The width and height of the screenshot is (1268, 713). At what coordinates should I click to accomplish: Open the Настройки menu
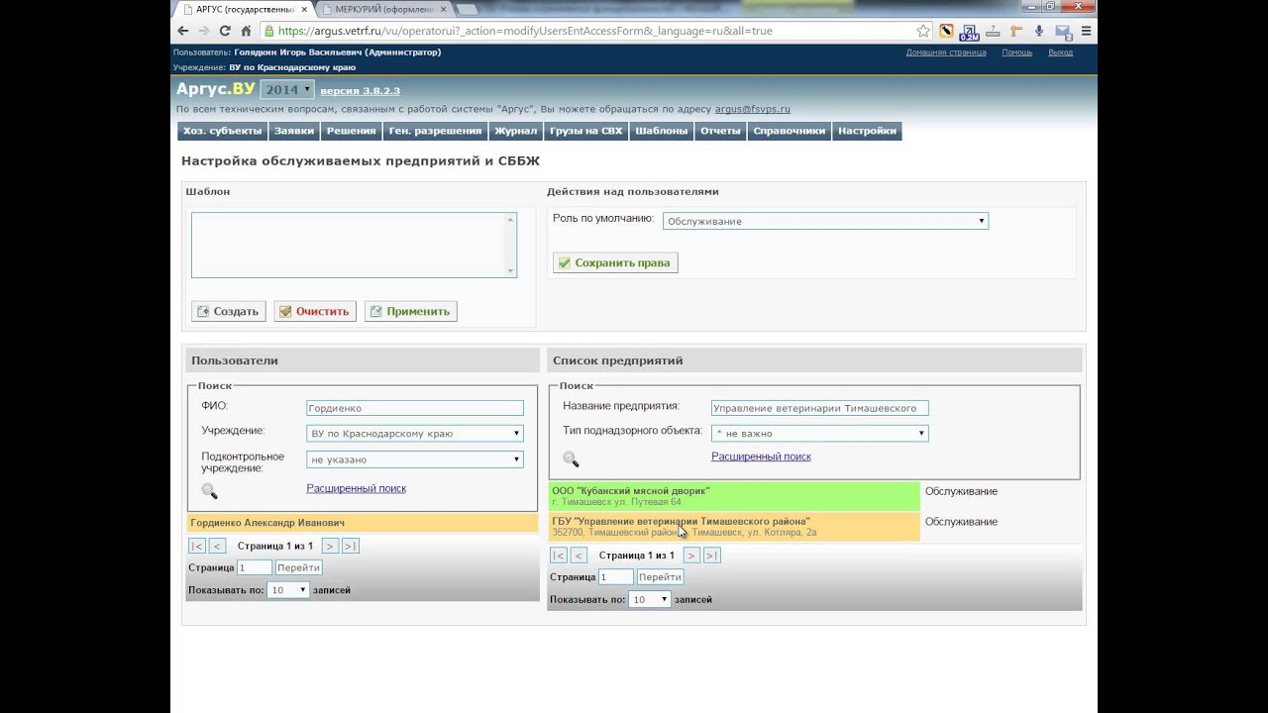867,131
